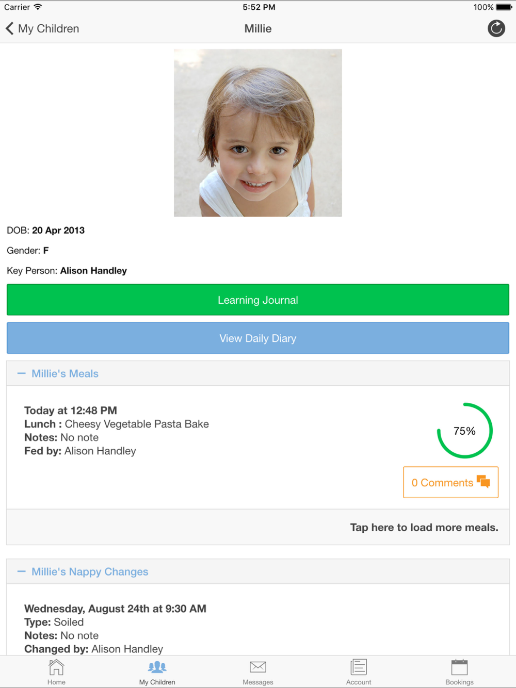
Task: Tap the back chevron arrow
Action: point(9,28)
